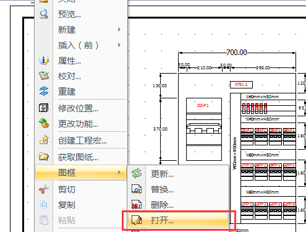The width and height of the screenshot is (306, 232).
Task: Select the 复制 copy menu entry
Action: (81, 205)
